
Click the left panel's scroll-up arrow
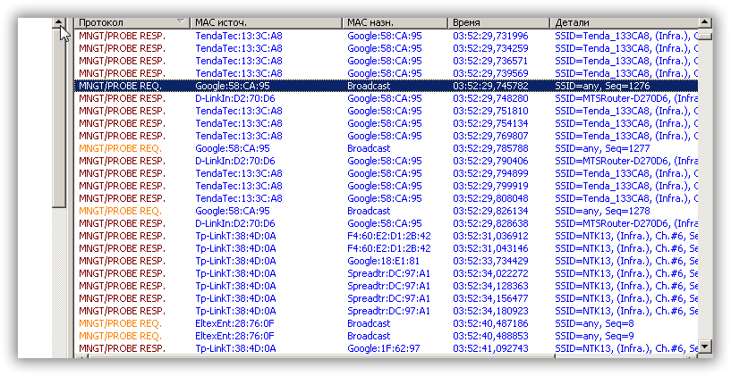coord(60,21)
